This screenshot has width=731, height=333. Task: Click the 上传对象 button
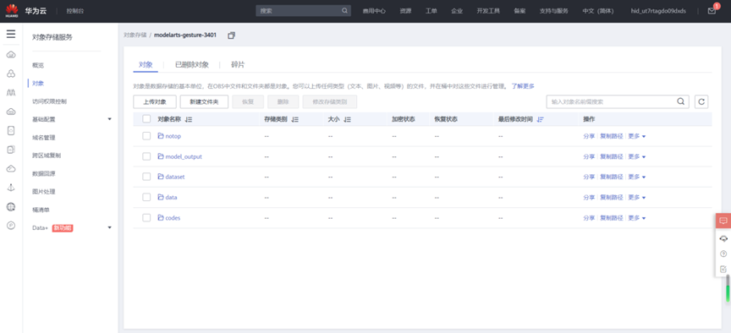pos(155,101)
